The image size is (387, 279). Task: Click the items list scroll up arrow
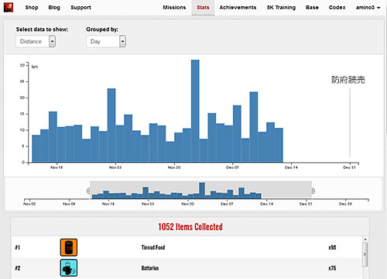click(365, 239)
